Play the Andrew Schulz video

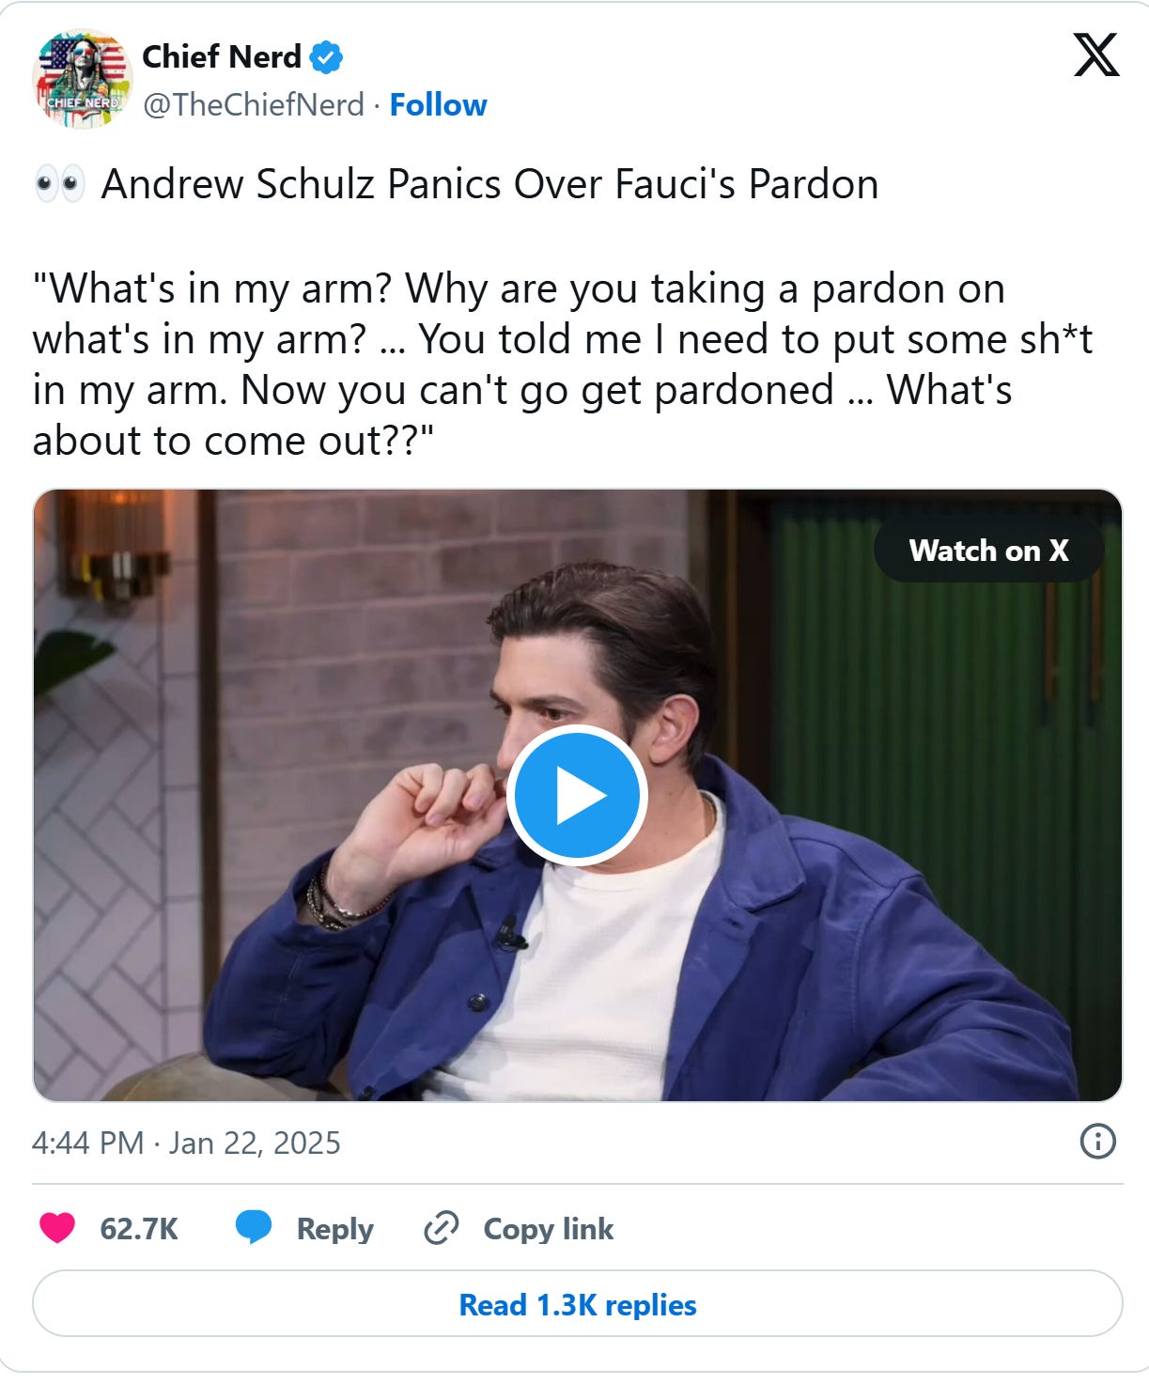click(577, 796)
